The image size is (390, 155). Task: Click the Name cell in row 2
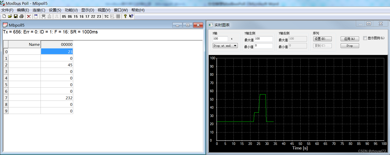[24, 65]
